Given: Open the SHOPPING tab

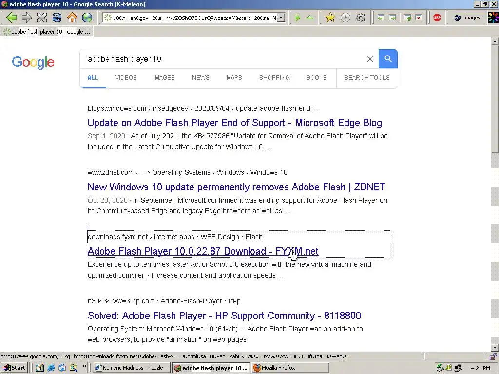Looking at the screenshot, I should 274,77.
